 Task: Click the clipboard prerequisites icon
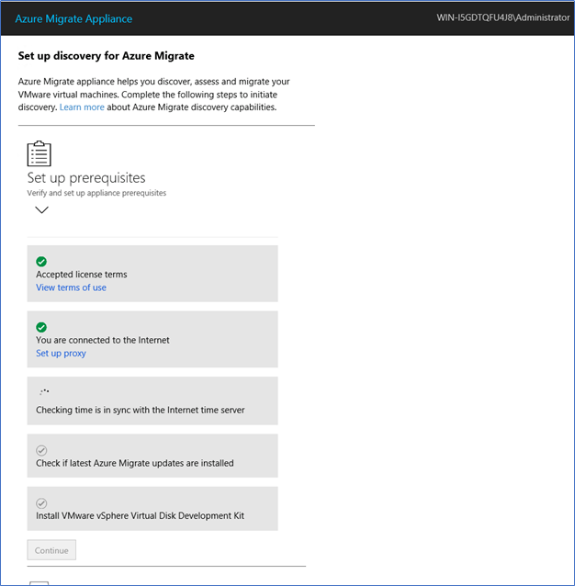(x=39, y=153)
